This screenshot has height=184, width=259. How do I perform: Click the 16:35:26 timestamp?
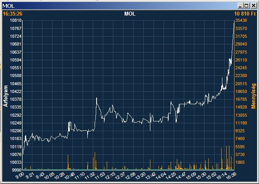12,14
